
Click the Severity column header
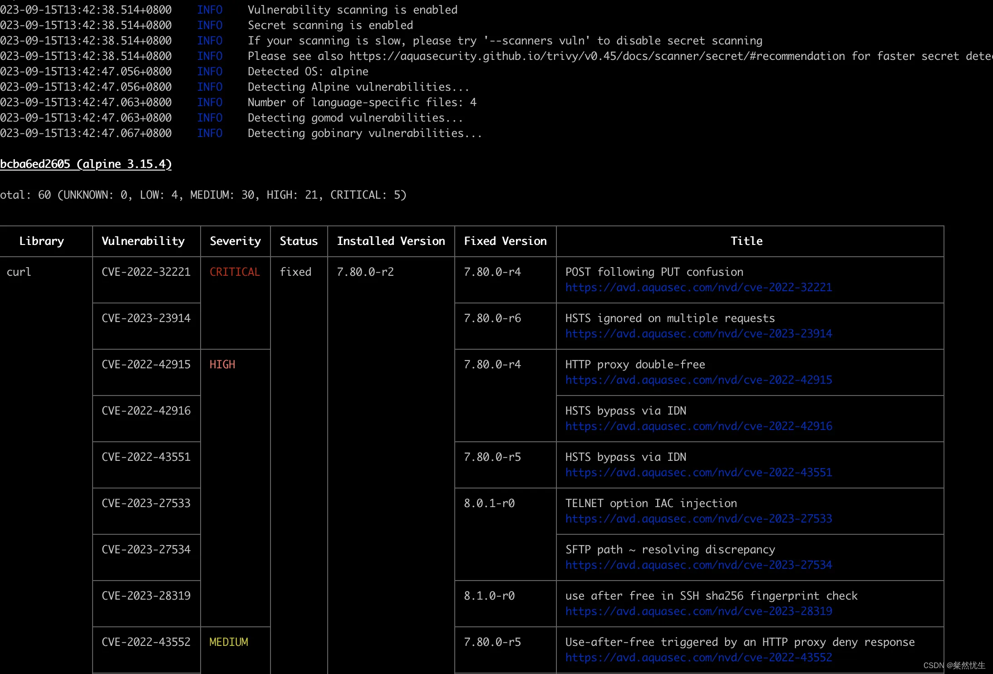click(x=235, y=241)
